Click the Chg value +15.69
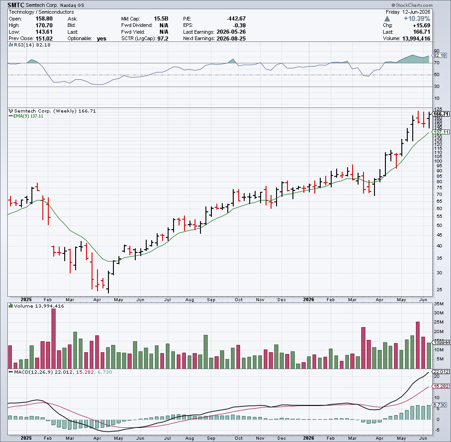The height and width of the screenshot is (442, 451). click(x=421, y=26)
